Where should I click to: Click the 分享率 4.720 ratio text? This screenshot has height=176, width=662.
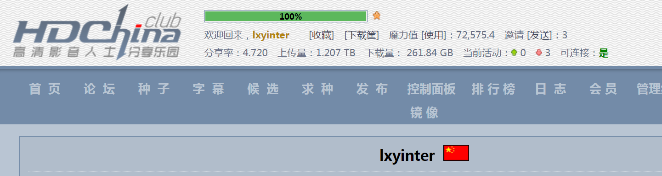pyautogui.click(x=236, y=53)
